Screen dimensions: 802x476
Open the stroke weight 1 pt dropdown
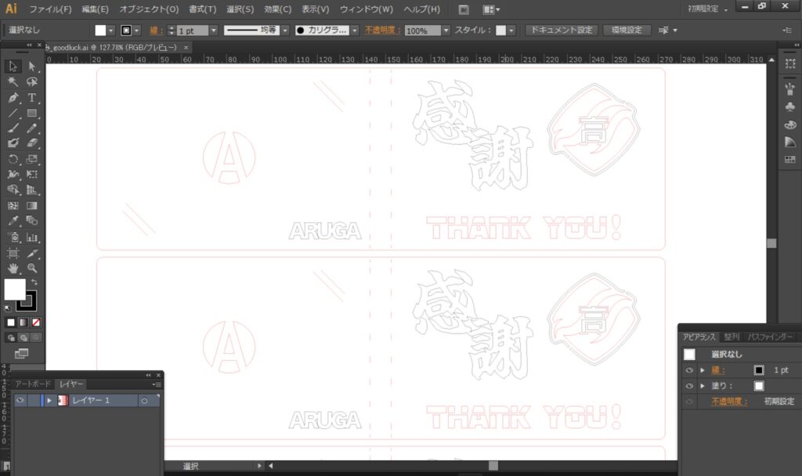(214, 31)
